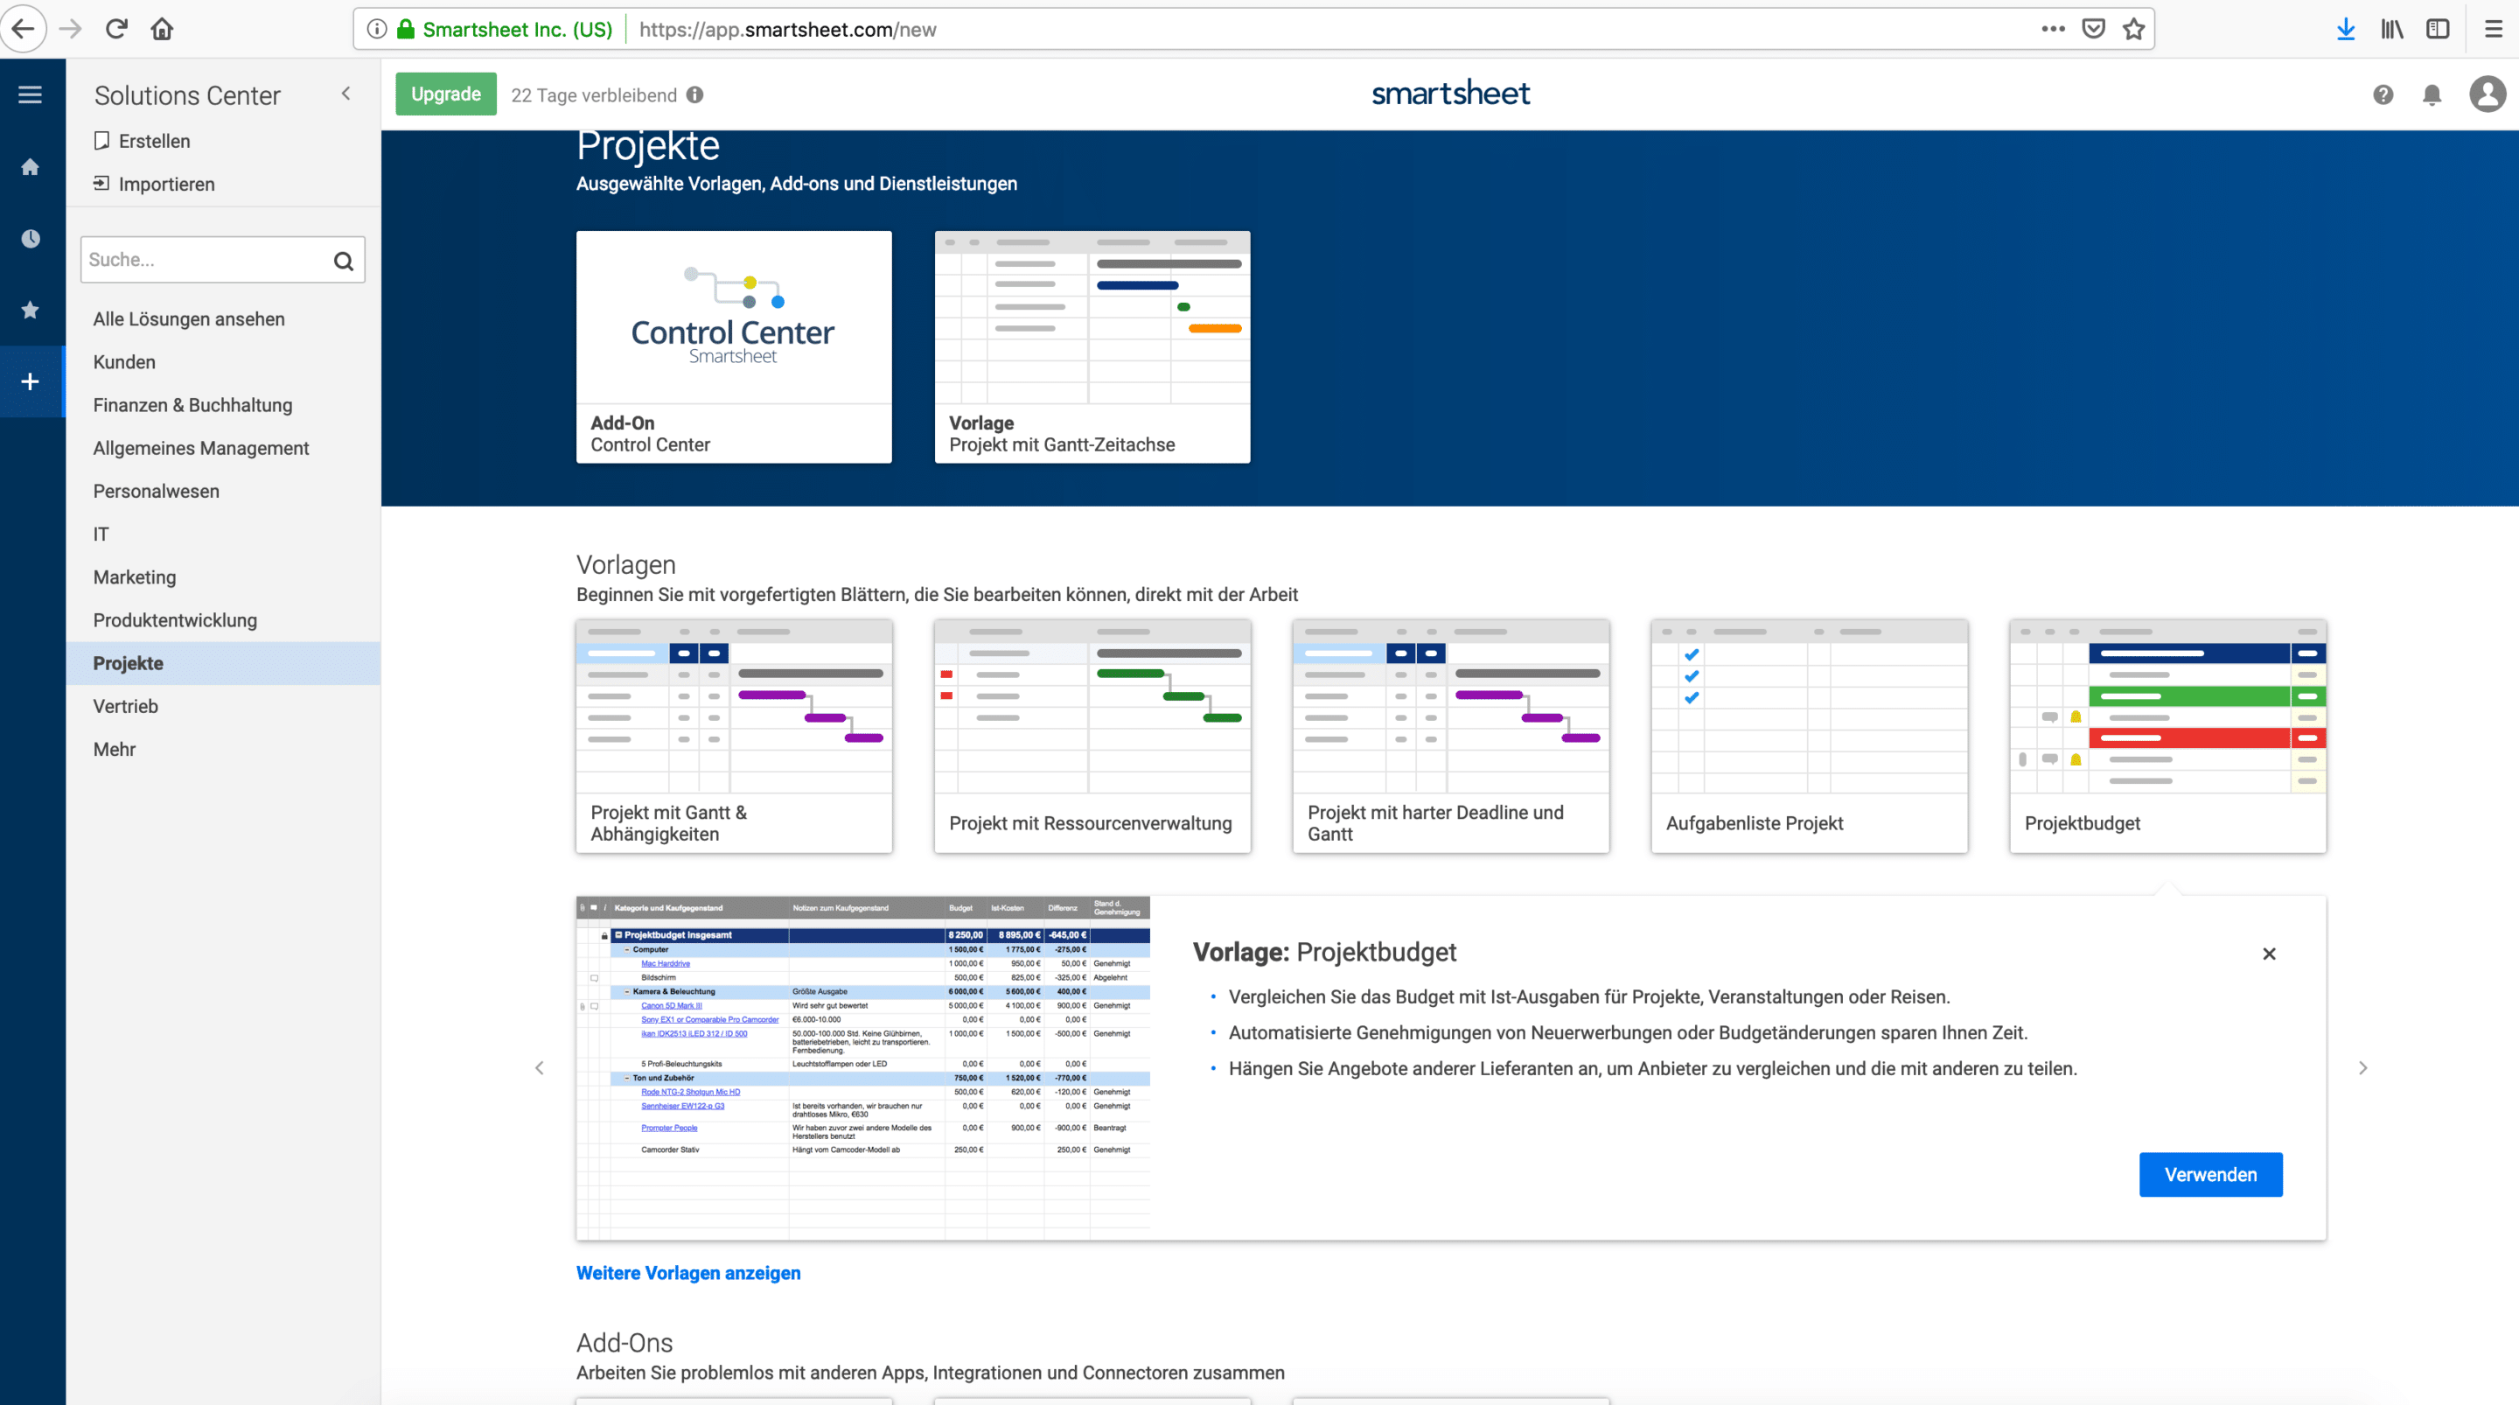This screenshot has width=2519, height=1405.
Task: Close the Projektbudget template preview
Action: point(2270,953)
